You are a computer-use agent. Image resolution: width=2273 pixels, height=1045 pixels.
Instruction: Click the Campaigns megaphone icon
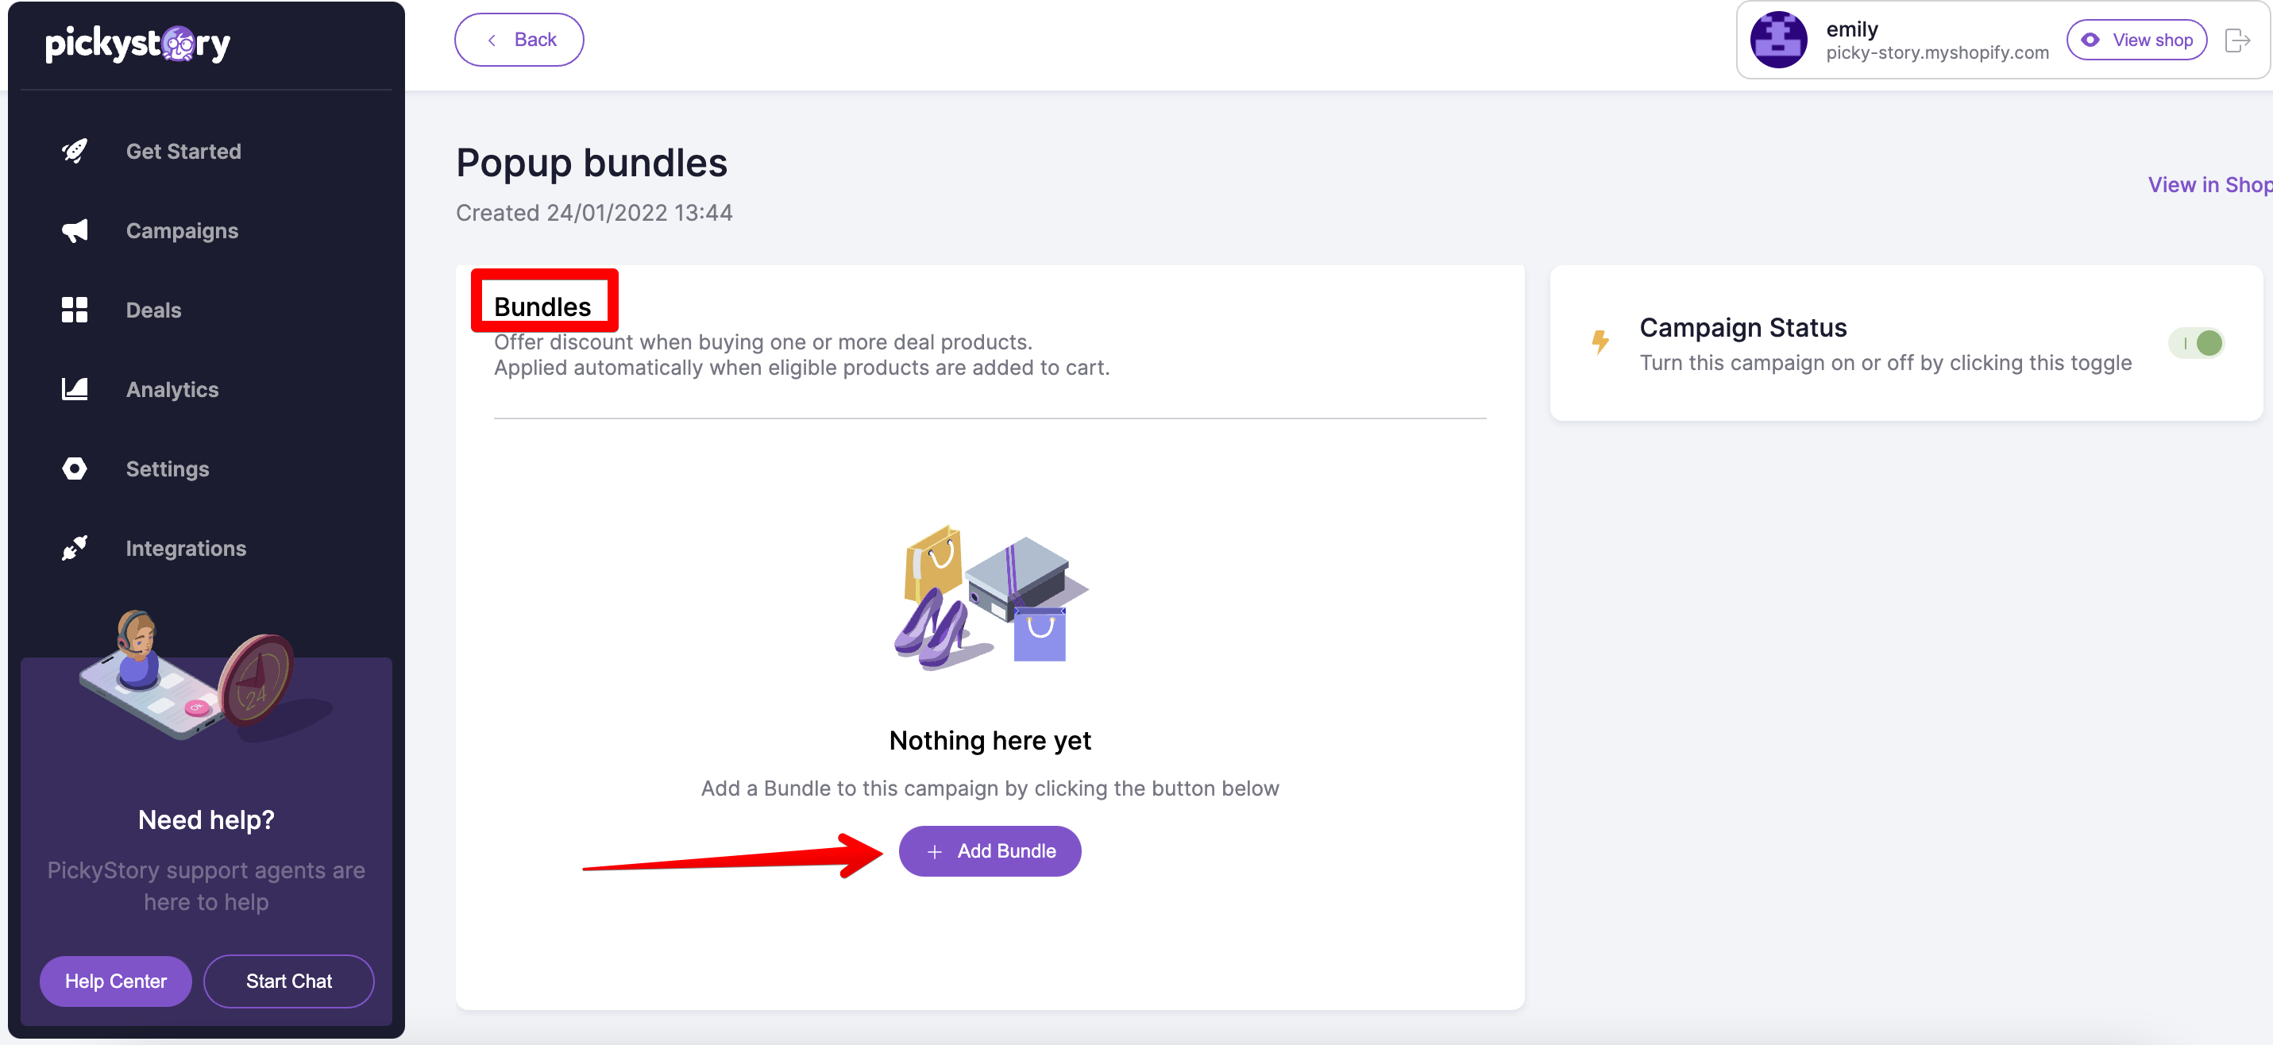[75, 230]
